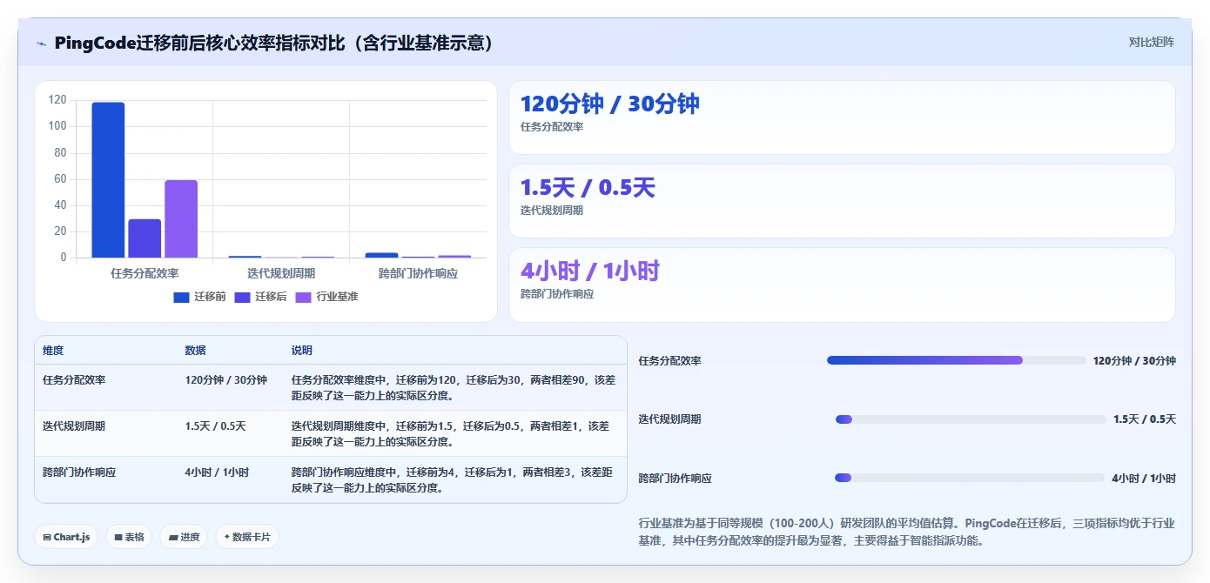The height and width of the screenshot is (583, 1210).
Task: Click the 行业基准 footnote paragraph
Action: pos(906,532)
